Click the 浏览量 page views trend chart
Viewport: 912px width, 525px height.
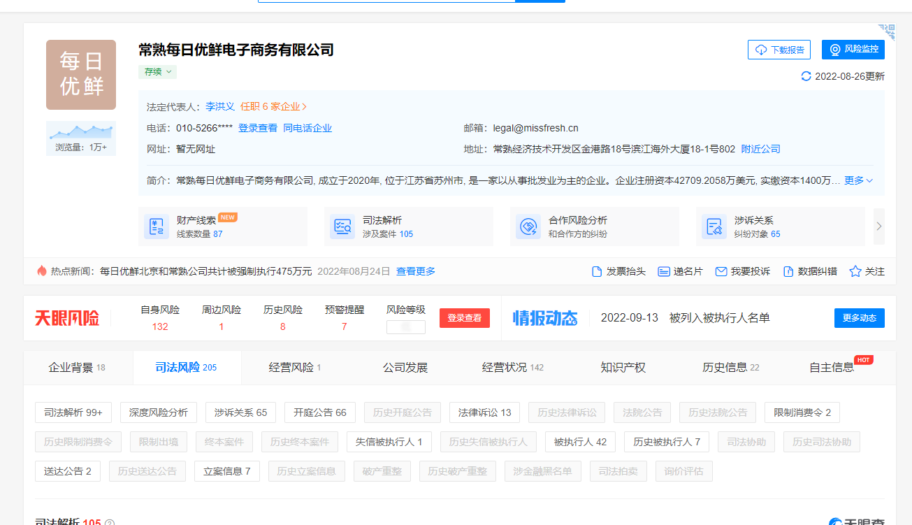(x=81, y=131)
